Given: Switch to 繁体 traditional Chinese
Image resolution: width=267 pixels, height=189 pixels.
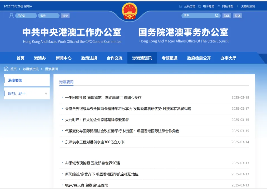Looking at the screenshot, I should [238, 16].
